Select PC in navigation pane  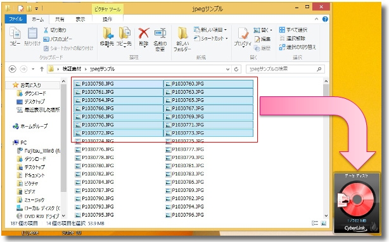[x=20, y=143]
